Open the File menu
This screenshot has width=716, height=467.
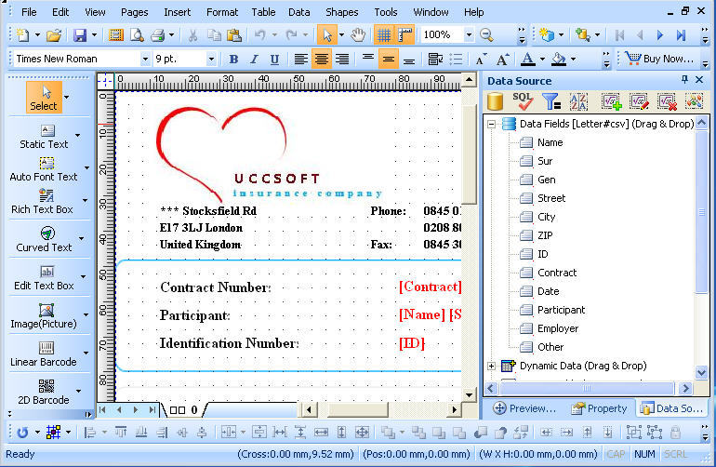29,12
